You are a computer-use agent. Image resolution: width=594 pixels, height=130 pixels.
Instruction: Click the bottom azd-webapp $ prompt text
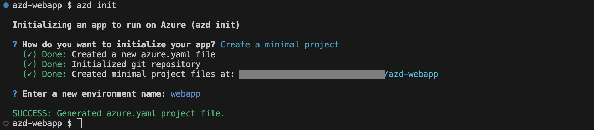coord(42,123)
